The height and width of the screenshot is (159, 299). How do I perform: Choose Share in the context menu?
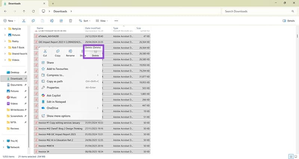[70, 62]
